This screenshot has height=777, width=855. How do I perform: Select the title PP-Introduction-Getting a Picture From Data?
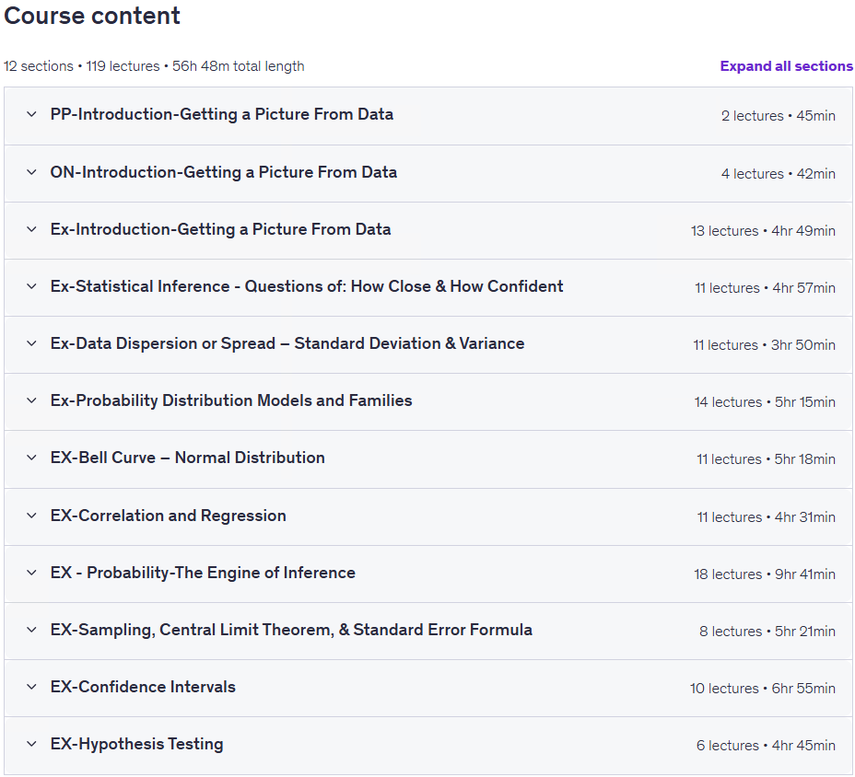tap(222, 114)
